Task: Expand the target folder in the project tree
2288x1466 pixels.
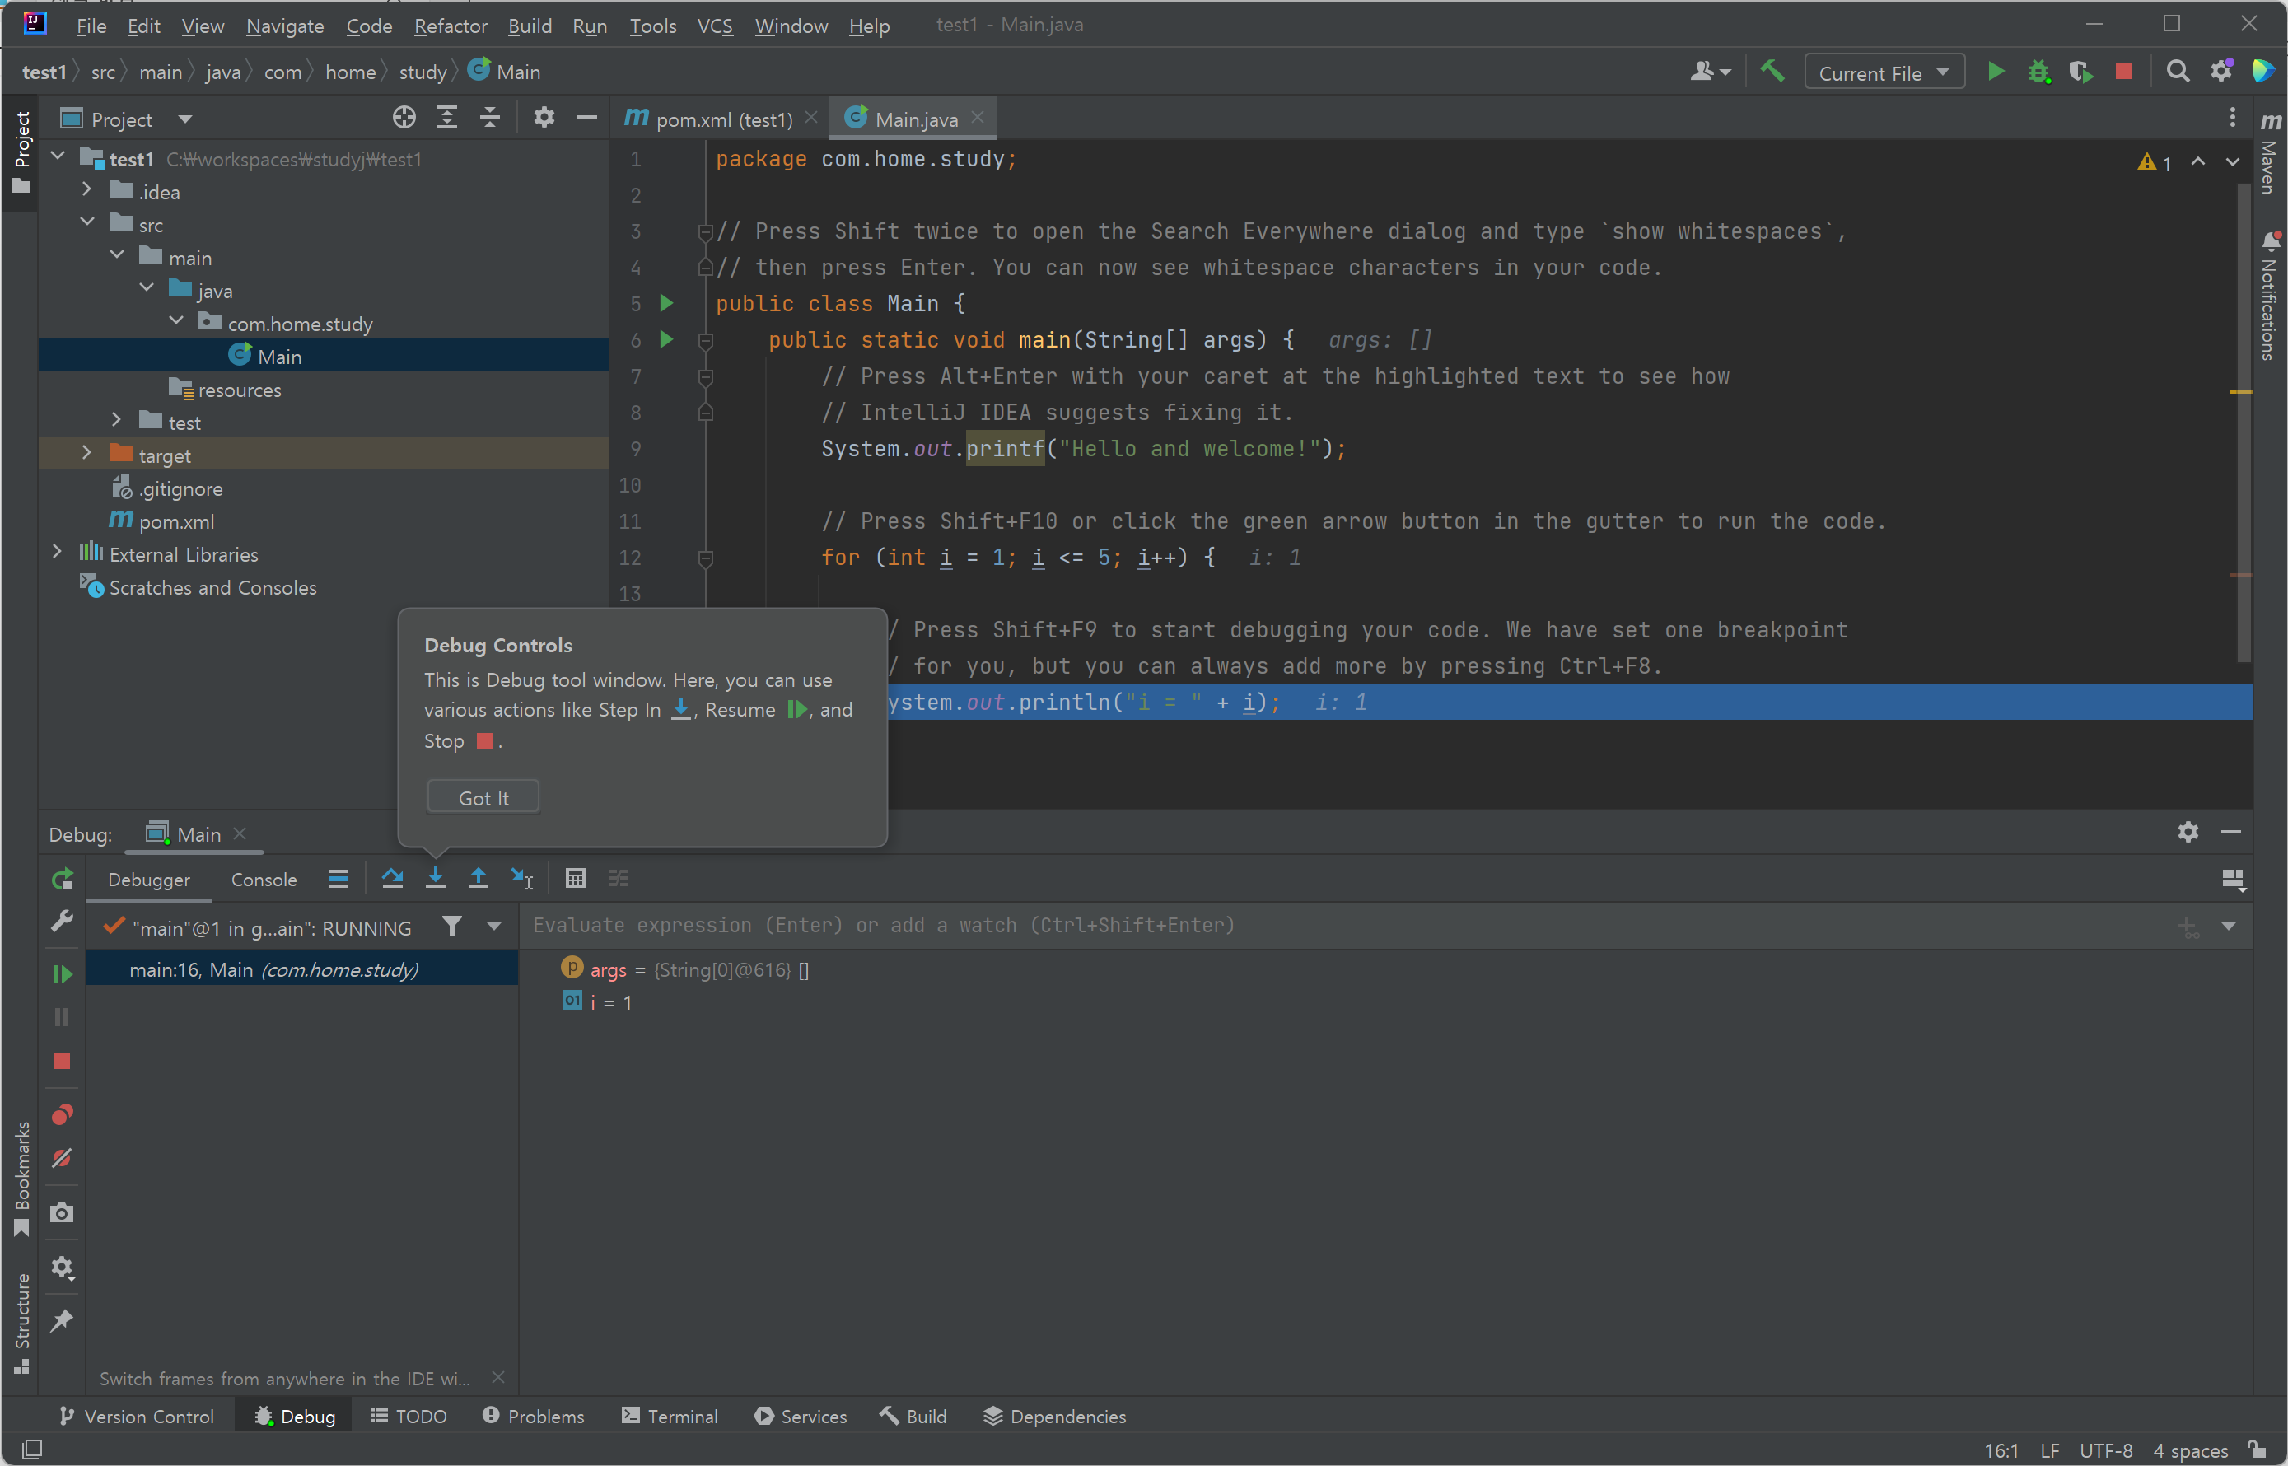Action: [x=86, y=454]
